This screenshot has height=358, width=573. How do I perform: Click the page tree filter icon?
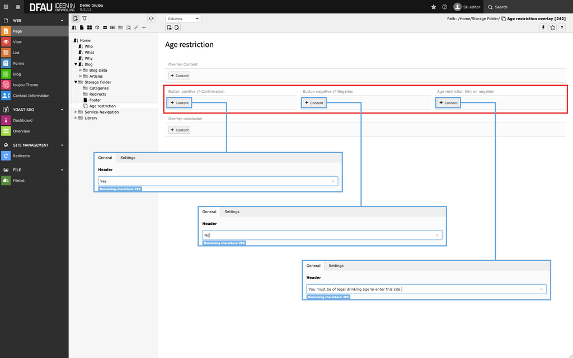tap(84, 18)
